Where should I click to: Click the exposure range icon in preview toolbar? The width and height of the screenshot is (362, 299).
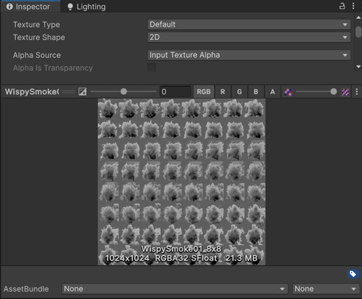coord(82,92)
